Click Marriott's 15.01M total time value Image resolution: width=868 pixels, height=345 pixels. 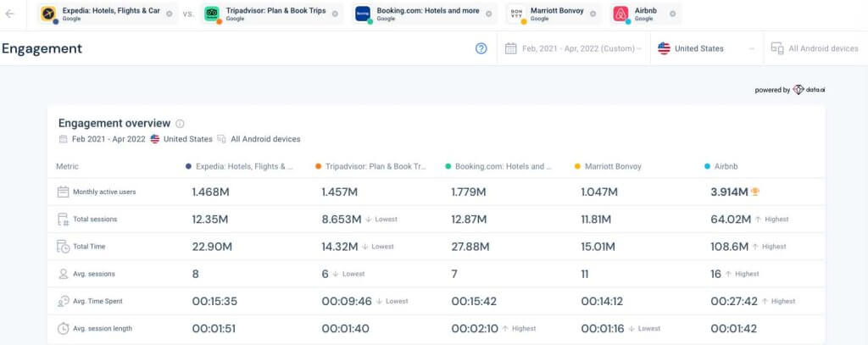tap(598, 247)
